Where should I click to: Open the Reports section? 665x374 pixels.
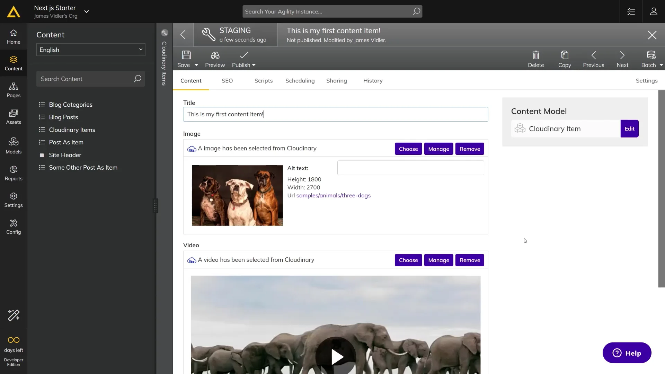tap(13, 173)
